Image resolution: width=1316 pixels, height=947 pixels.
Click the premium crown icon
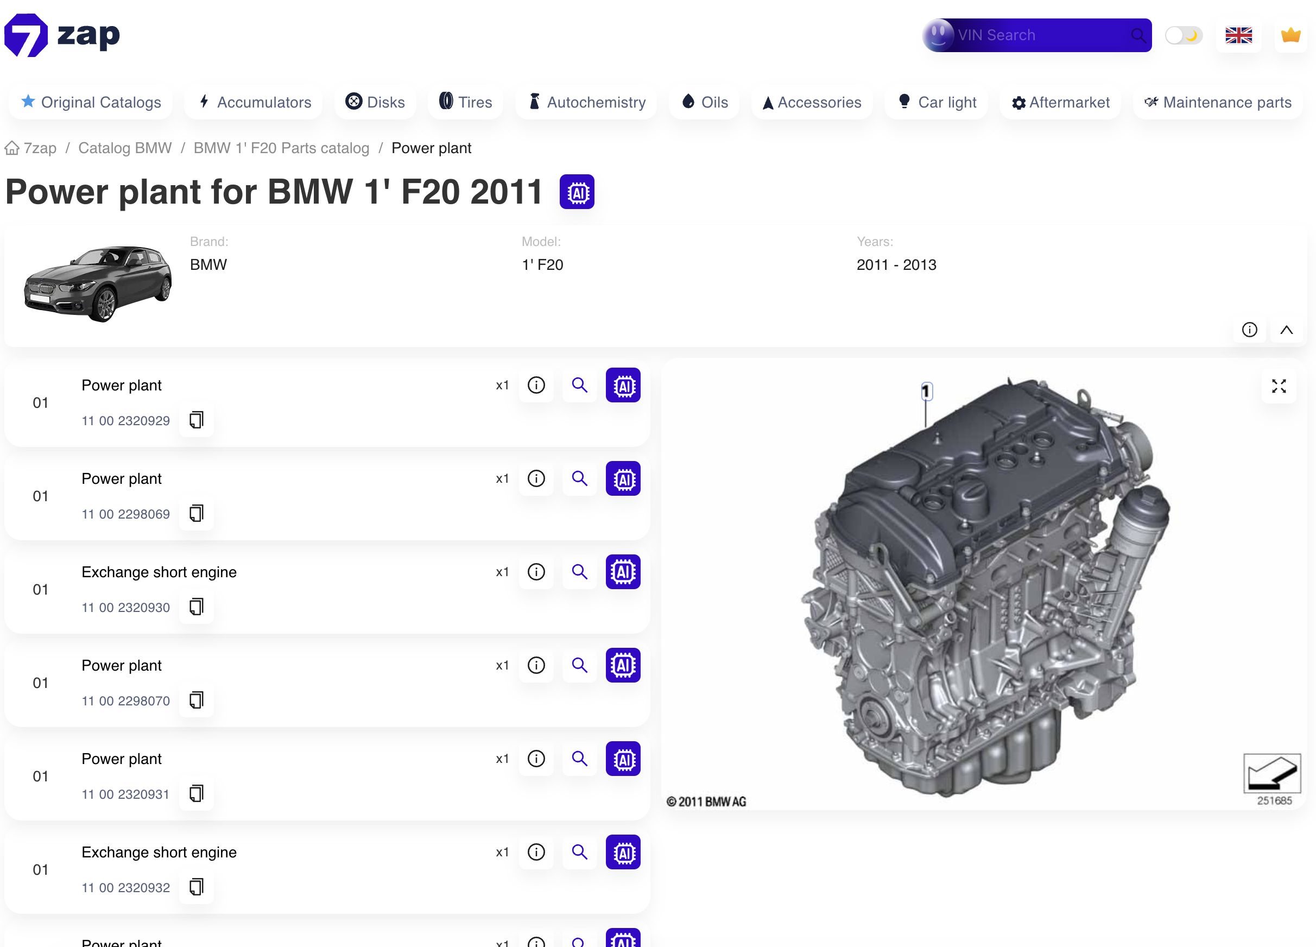coord(1290,35)
